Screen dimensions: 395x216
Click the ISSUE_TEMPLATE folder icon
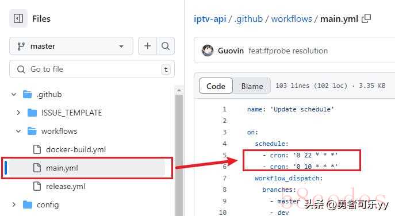pyautogui.click(x=32, y=113)
